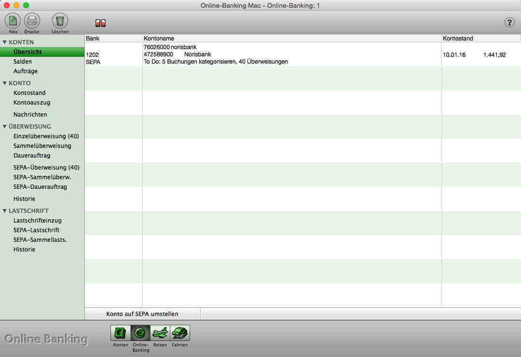This screenshot has height=357, width=521.
Task: Sort by the Kontostand column header
Action: tap(480, 38)
